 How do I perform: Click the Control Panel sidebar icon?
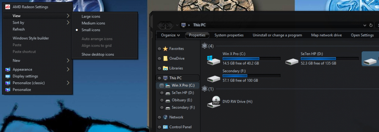point(165,127)
